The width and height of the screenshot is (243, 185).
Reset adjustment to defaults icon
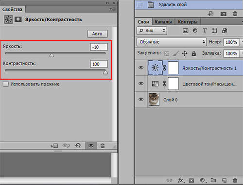click(x=78, y=146)
